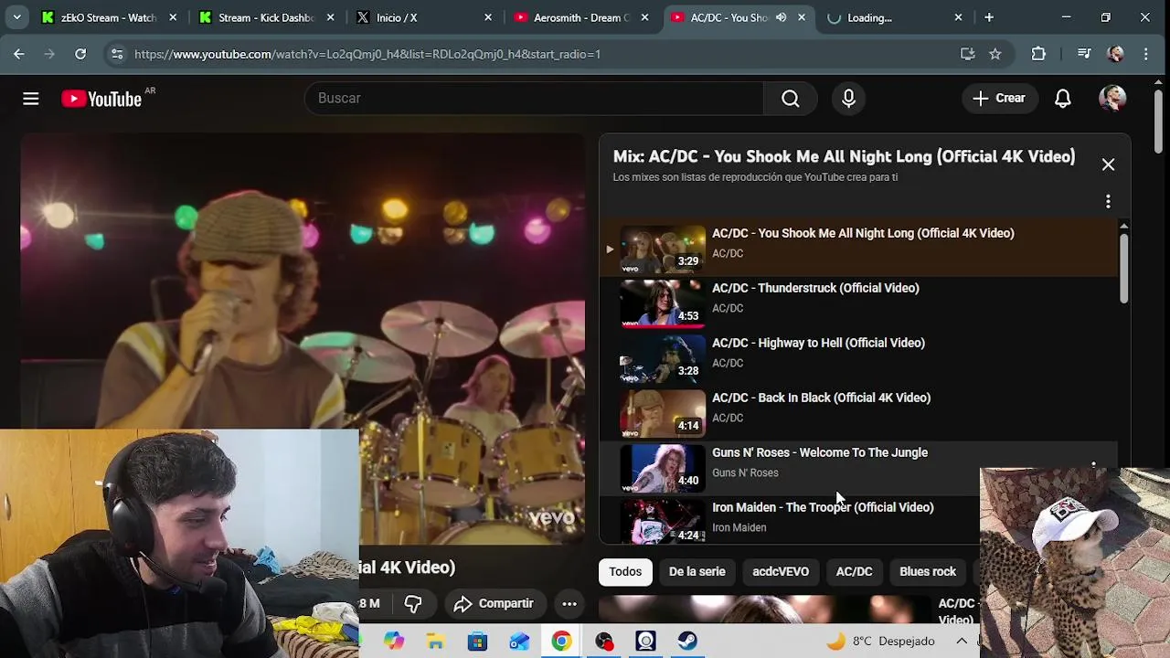Screen dimensions: 1170x658
Task: Open the YouTube account avatar menu
Action: pos(1112,99)
